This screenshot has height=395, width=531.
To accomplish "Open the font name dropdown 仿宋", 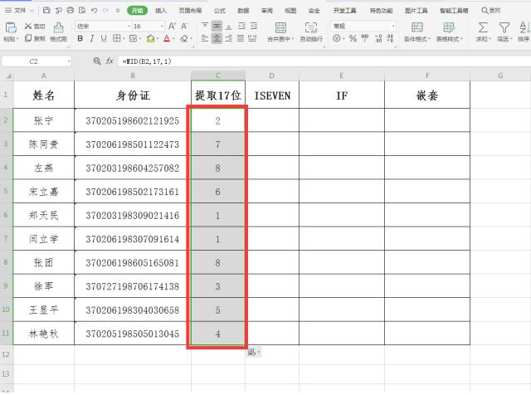I will (x=129, y=26).
